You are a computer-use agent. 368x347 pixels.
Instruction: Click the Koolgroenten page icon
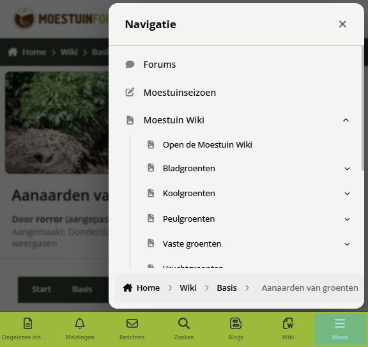151,193
